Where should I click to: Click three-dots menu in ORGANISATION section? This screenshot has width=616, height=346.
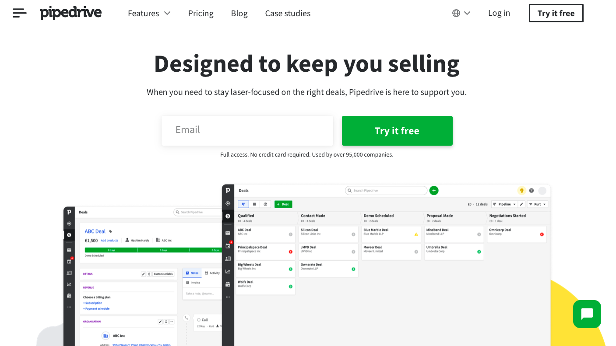(x=172, y=322)
